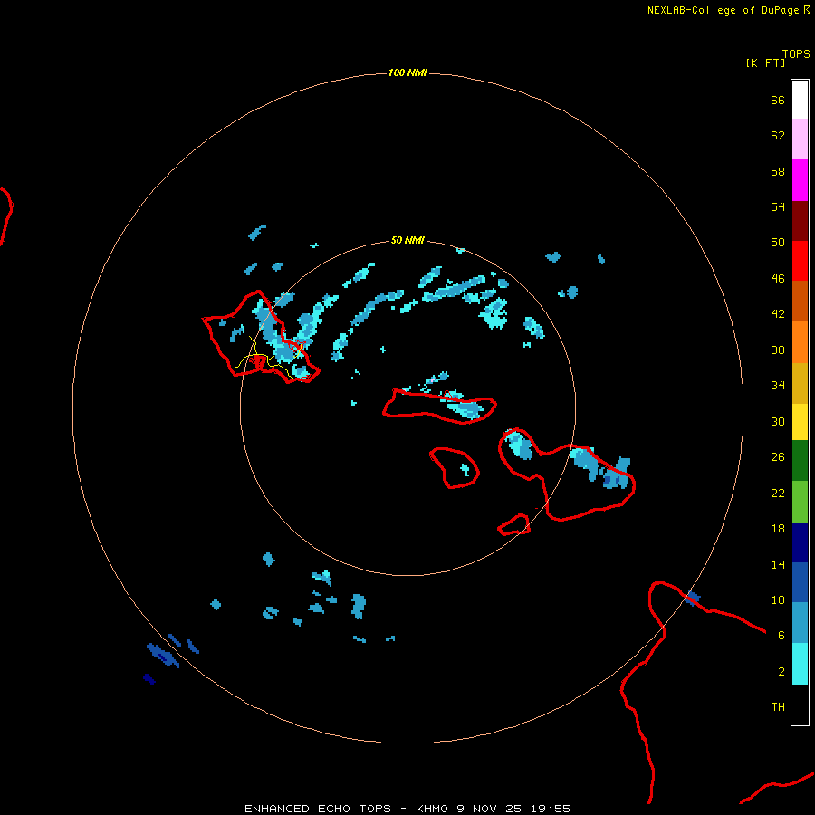Screen dimensions: 815x815
Task: Click the navy legend swatch
Action: 800,542
